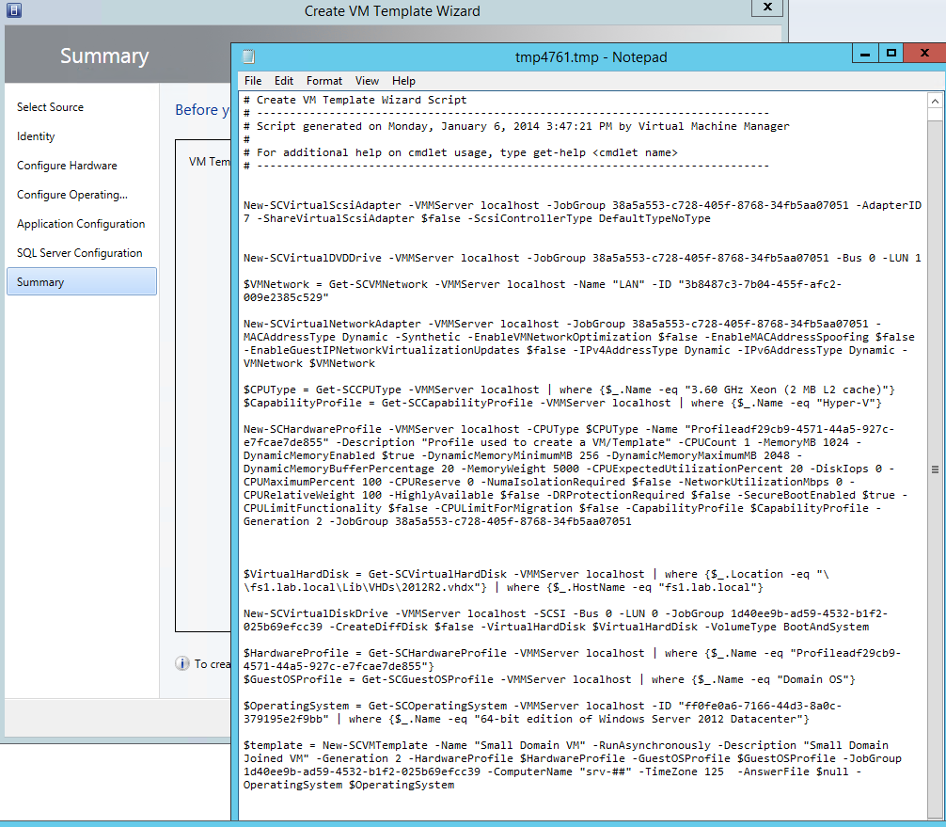Open the View menu in Notepad
Viewport: 946px width, 827px height.
(367, 81)
